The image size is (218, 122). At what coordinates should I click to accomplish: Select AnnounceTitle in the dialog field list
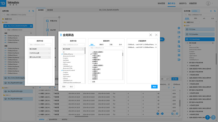(68, 68)
